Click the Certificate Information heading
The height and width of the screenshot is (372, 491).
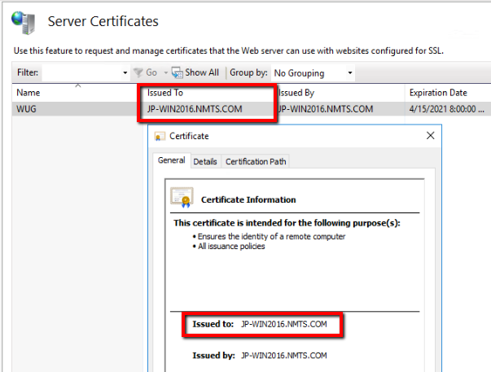tap(248, 199)
